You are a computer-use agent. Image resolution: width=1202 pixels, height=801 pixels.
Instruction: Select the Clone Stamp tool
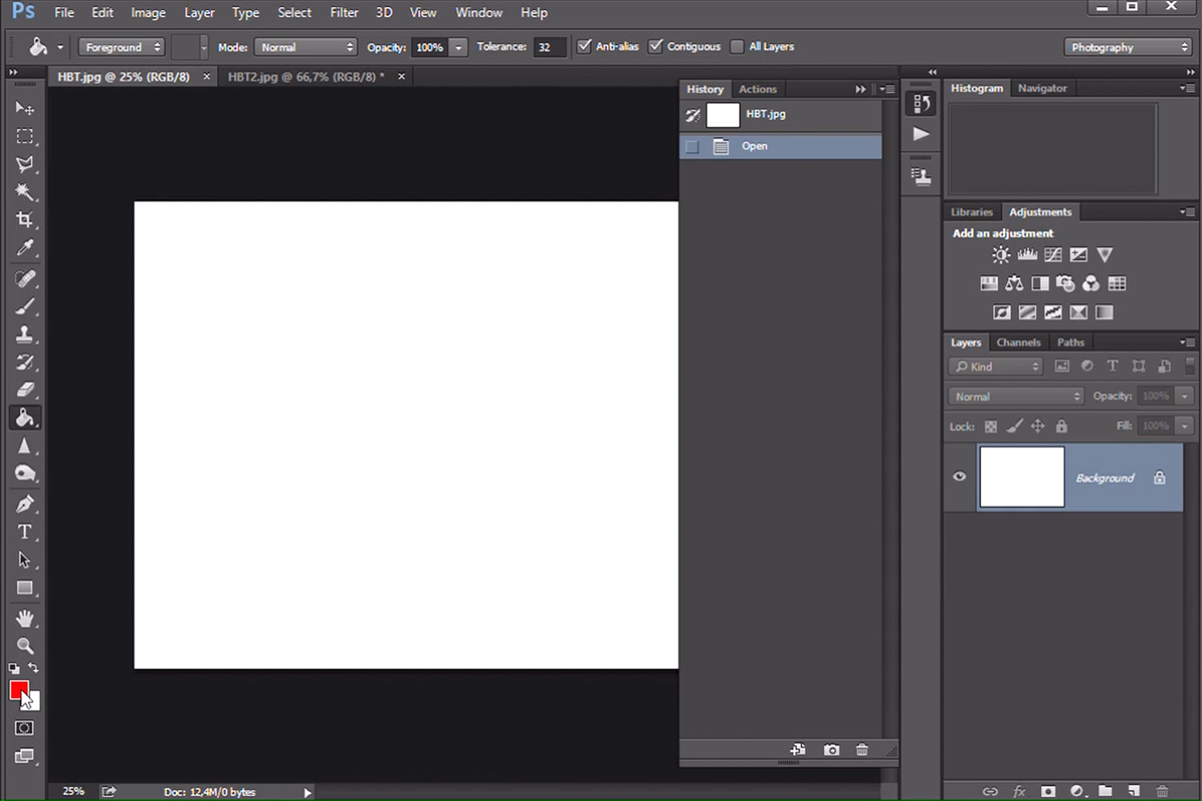25,334
